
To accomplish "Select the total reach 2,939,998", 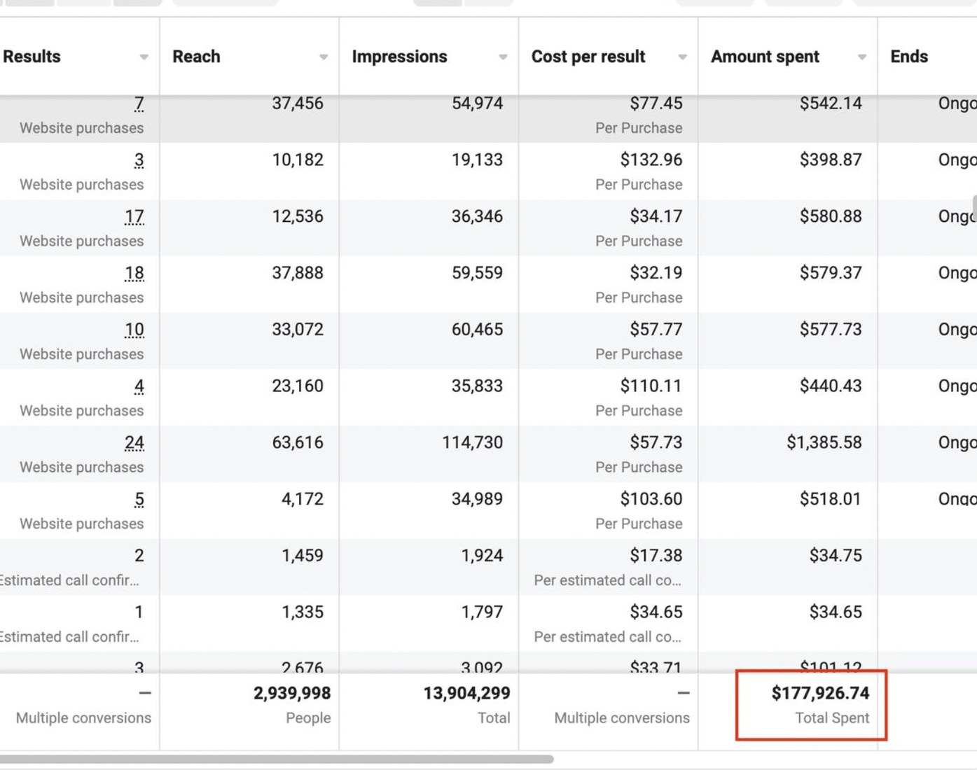I will click(x=292, y=694).
